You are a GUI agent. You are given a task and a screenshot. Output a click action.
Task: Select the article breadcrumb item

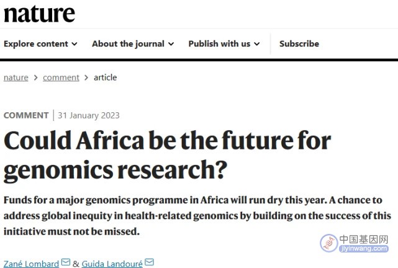(106, 77)
